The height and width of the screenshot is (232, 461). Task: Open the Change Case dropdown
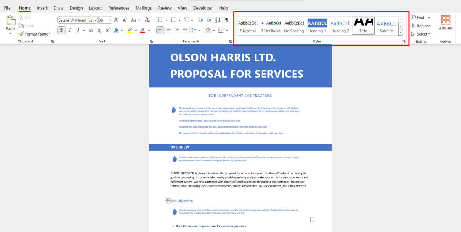135,20
